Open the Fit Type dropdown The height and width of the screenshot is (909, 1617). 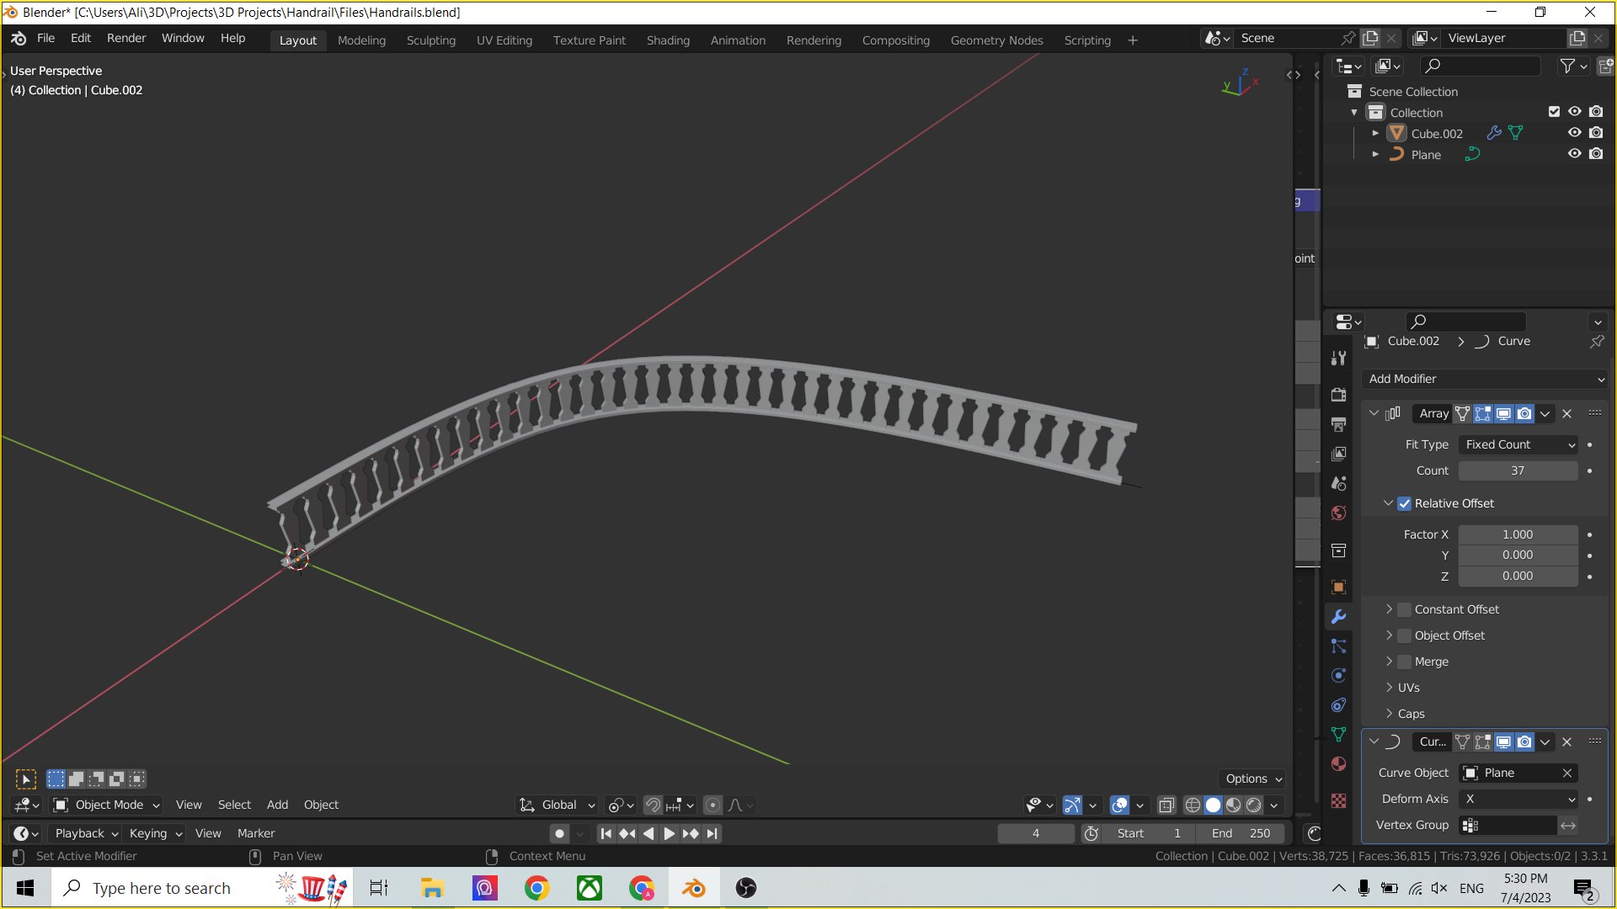[x=1518, y=444]
